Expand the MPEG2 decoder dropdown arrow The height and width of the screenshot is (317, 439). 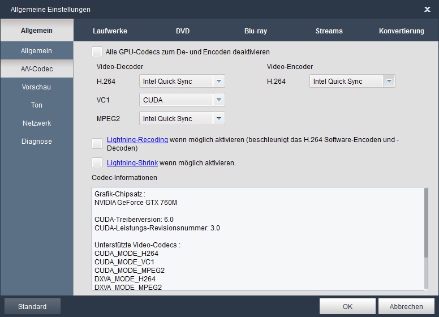219,118
